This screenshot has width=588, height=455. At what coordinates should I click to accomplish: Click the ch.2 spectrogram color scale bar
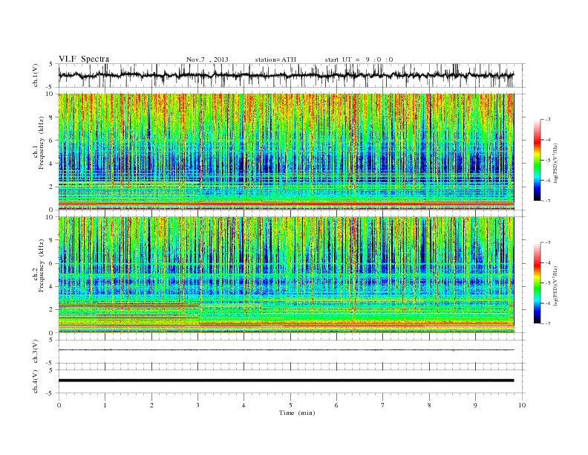click(538, 283)
